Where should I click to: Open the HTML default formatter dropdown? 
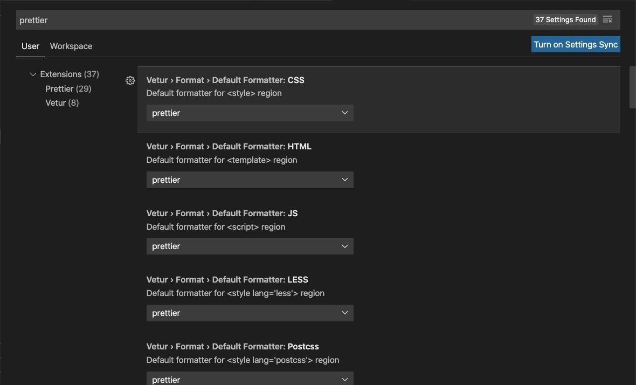click(x=250, y=180)
